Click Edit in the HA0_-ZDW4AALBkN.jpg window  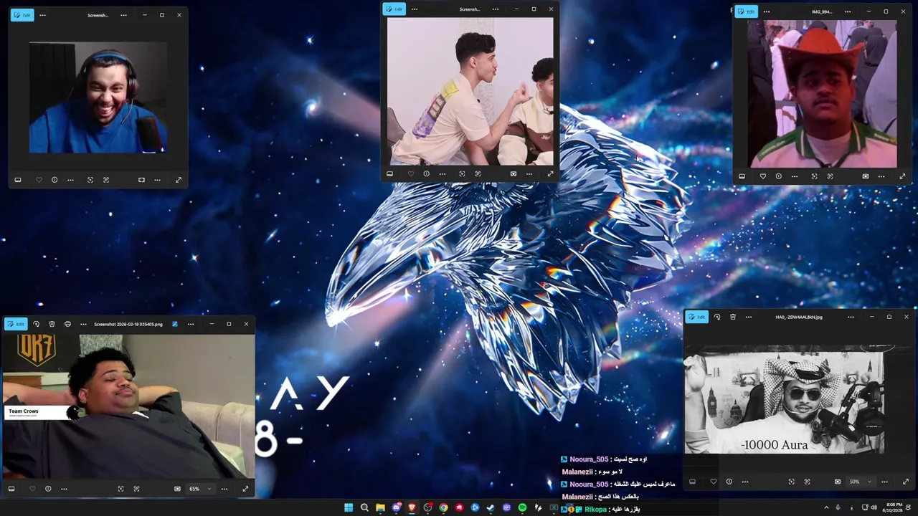coord(697,317)
